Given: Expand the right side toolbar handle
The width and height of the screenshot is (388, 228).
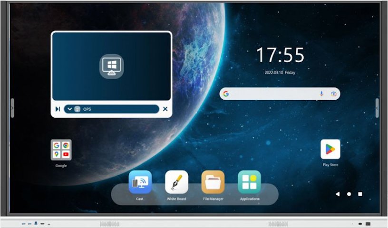Looking at the screenshot, I should (x=377, y=108).
